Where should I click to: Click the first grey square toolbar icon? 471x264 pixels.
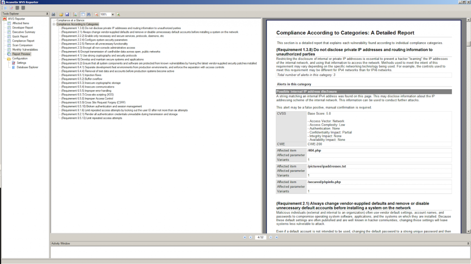(x=17, y=8)
